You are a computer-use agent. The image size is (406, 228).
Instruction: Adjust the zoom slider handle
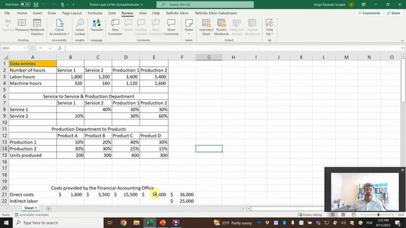378,215
